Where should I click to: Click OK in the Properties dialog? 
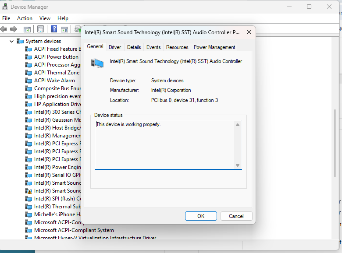201,216
